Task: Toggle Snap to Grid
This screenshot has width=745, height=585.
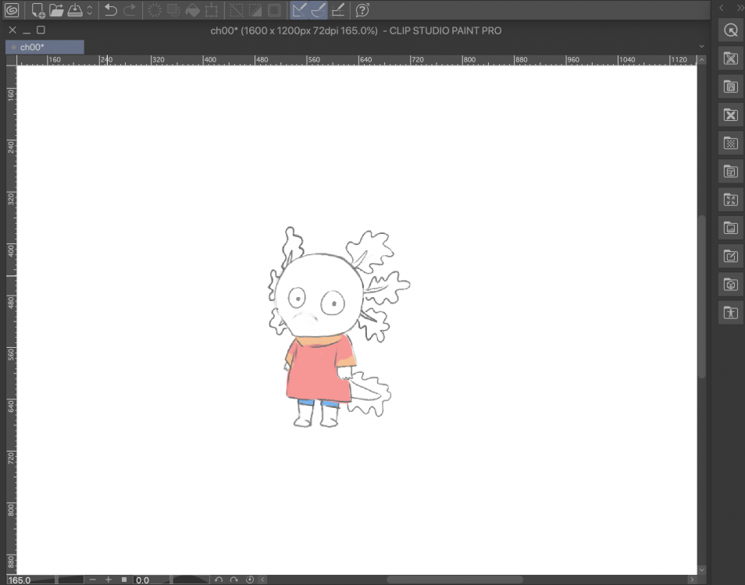Action: [x=338, y=10]
